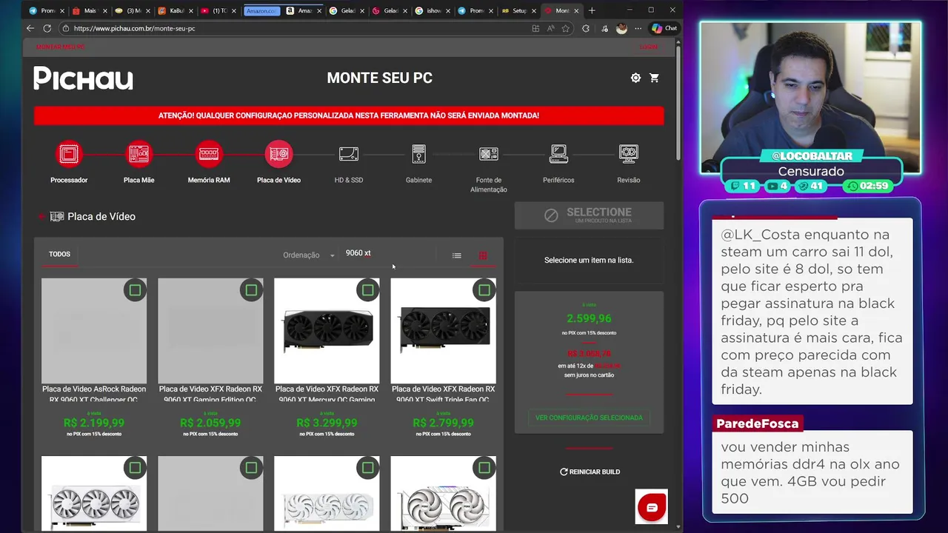Open the browser Chat copilot button
948x533 pixels.
pos(664,28)
